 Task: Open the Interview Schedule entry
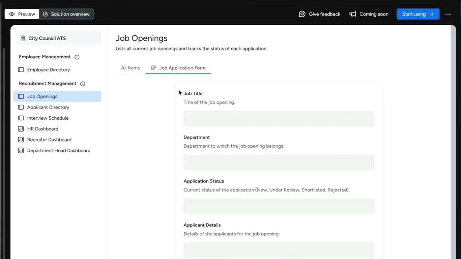pos(47,118)
